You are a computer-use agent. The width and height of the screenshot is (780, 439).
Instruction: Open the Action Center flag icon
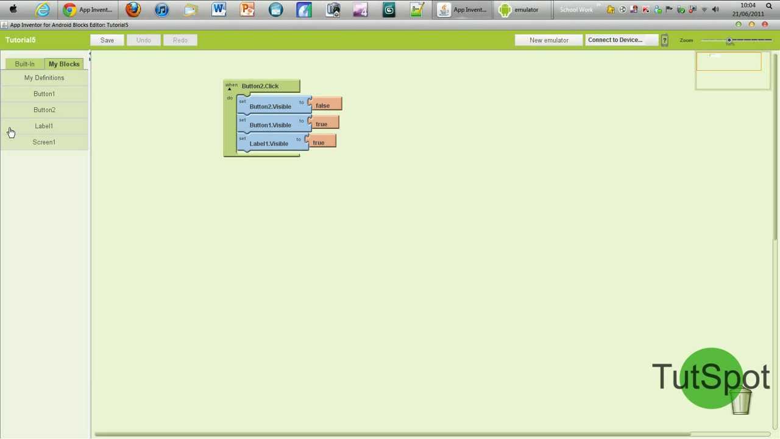tap(669, 9)
